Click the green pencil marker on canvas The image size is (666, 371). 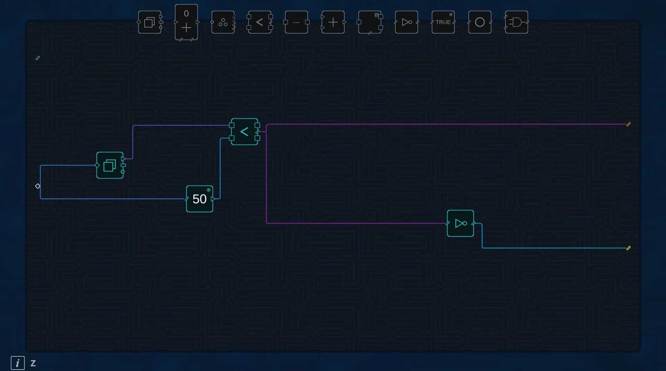[x=38, y=58]
